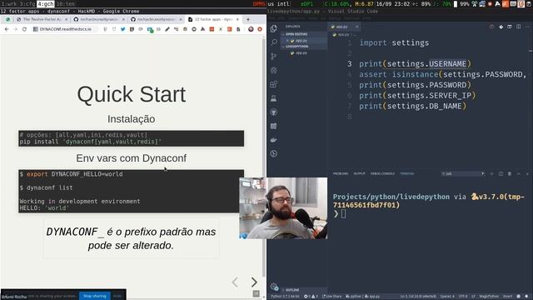The image size is (533, 300).
Task: Click the Chrome back arrow
Action: 7,29
